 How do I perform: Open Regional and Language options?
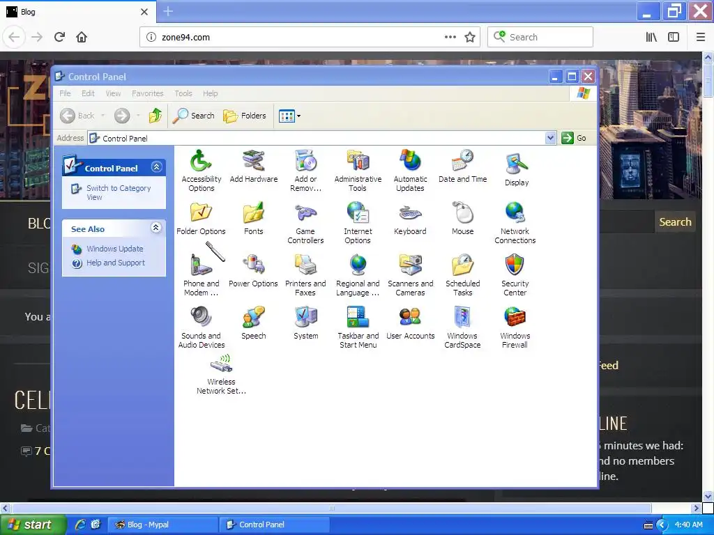click(358, 275)
